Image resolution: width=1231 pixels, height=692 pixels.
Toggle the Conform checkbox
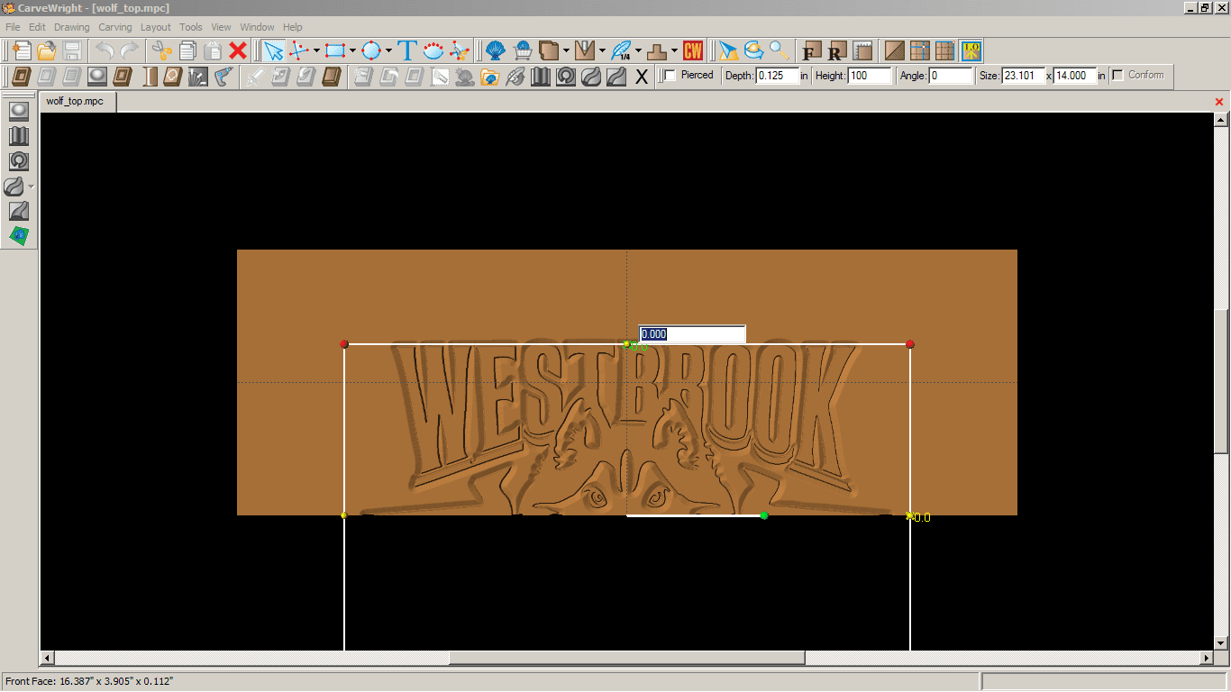[x=1118, y=76]
